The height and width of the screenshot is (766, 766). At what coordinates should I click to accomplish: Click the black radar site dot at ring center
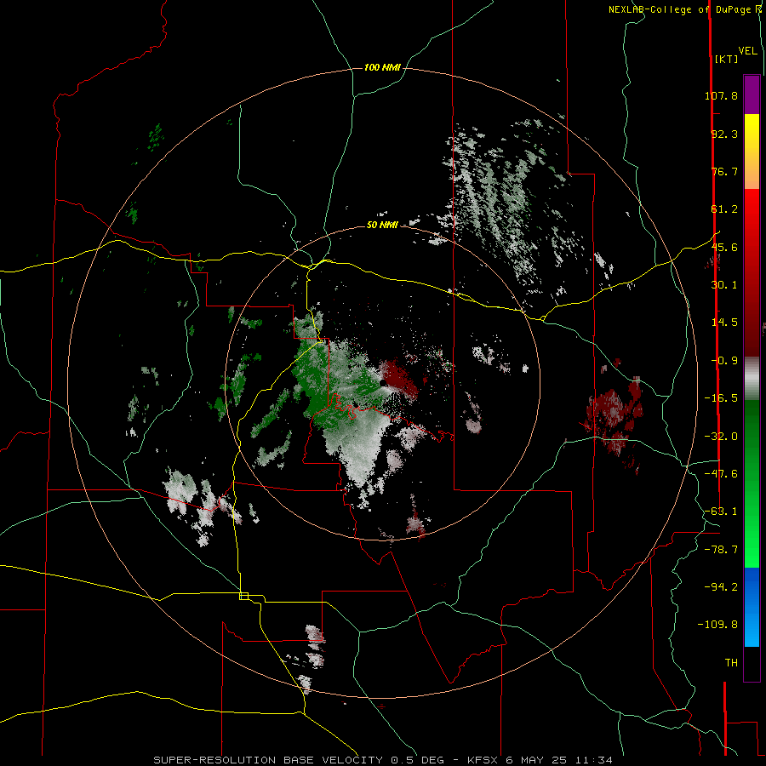383,383
